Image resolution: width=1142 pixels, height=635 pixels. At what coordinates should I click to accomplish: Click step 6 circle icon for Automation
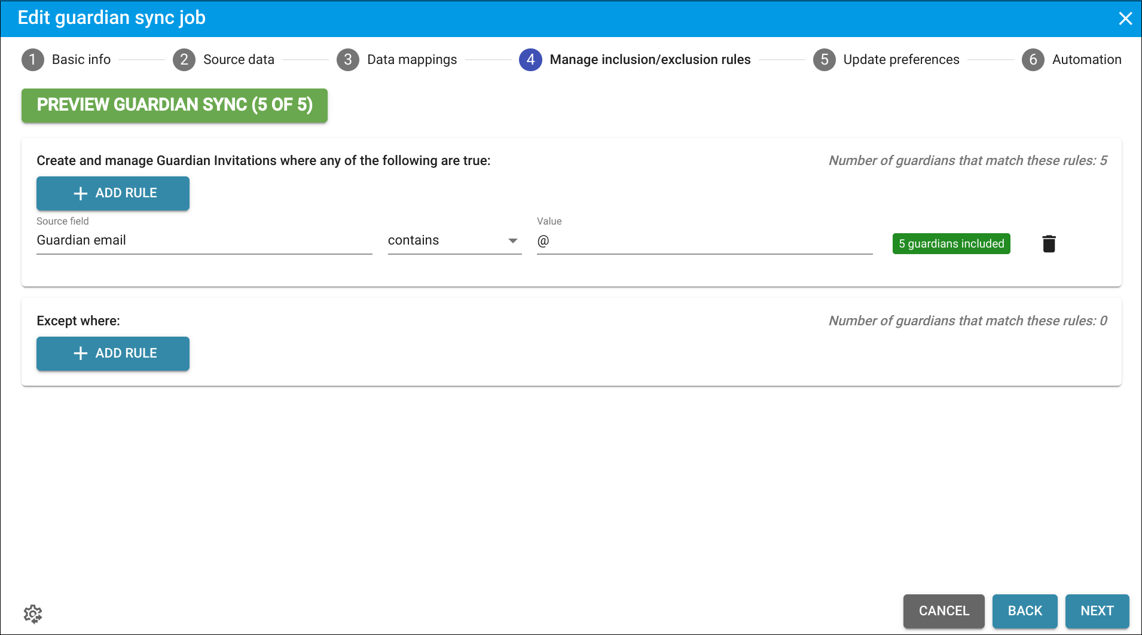tap(1033, 60)
